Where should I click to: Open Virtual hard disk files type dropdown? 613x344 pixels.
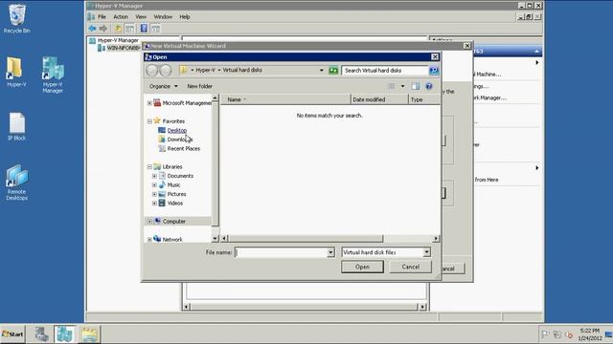pos(426,252)
